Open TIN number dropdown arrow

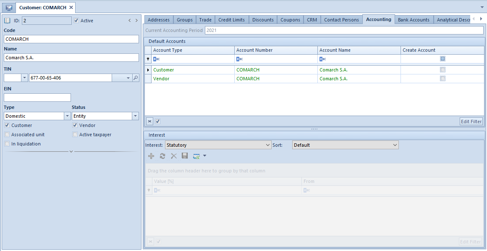(128, 78)
